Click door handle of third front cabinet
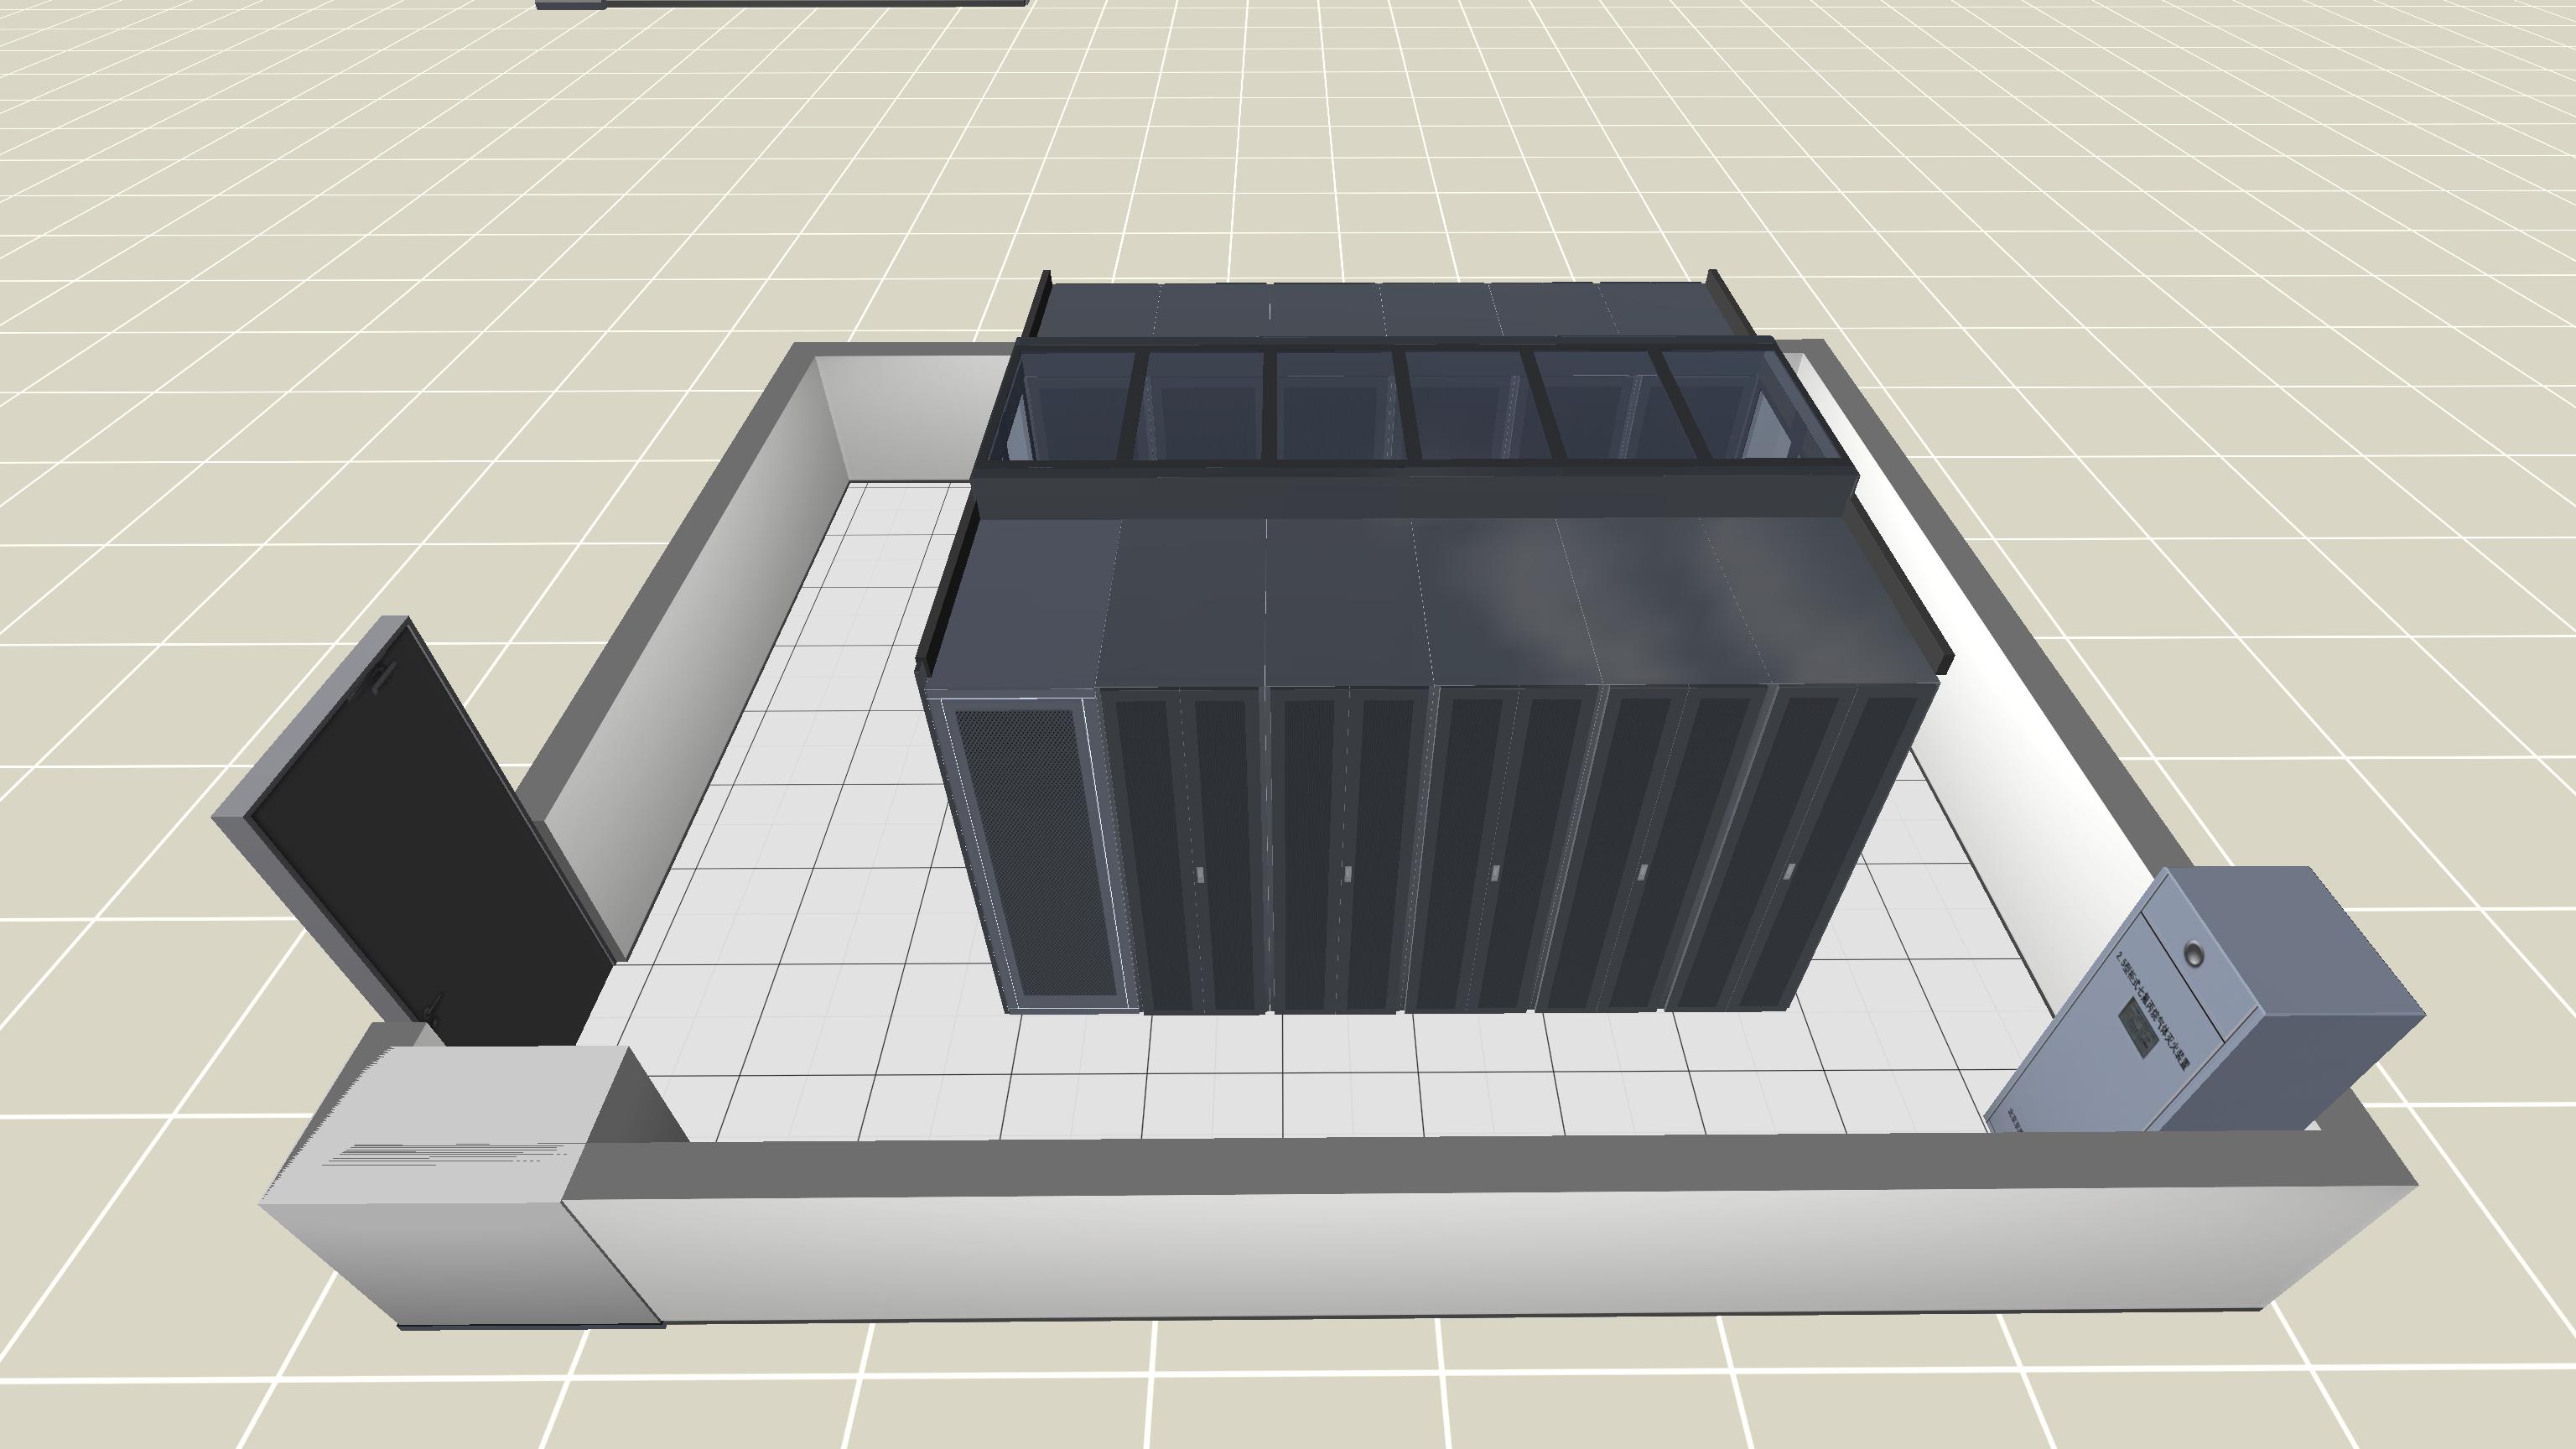This screenshot has height=1449, width=2576. pos(1347,874)
